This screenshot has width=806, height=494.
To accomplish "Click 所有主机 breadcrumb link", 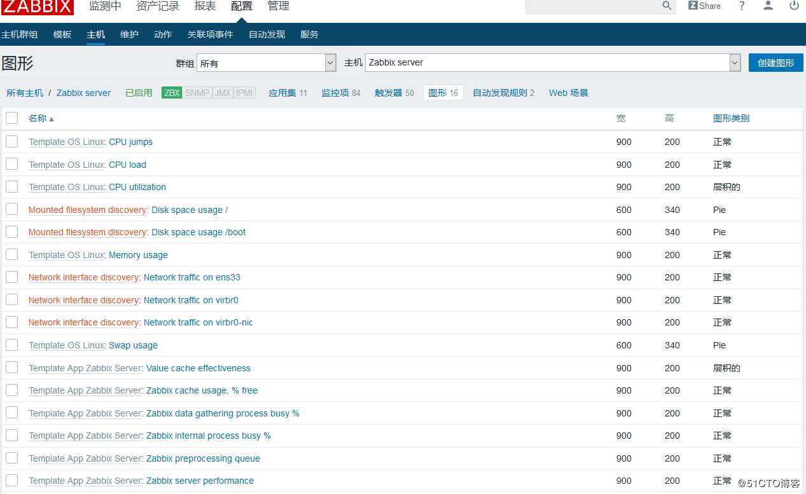I will [x=25, y=93].
